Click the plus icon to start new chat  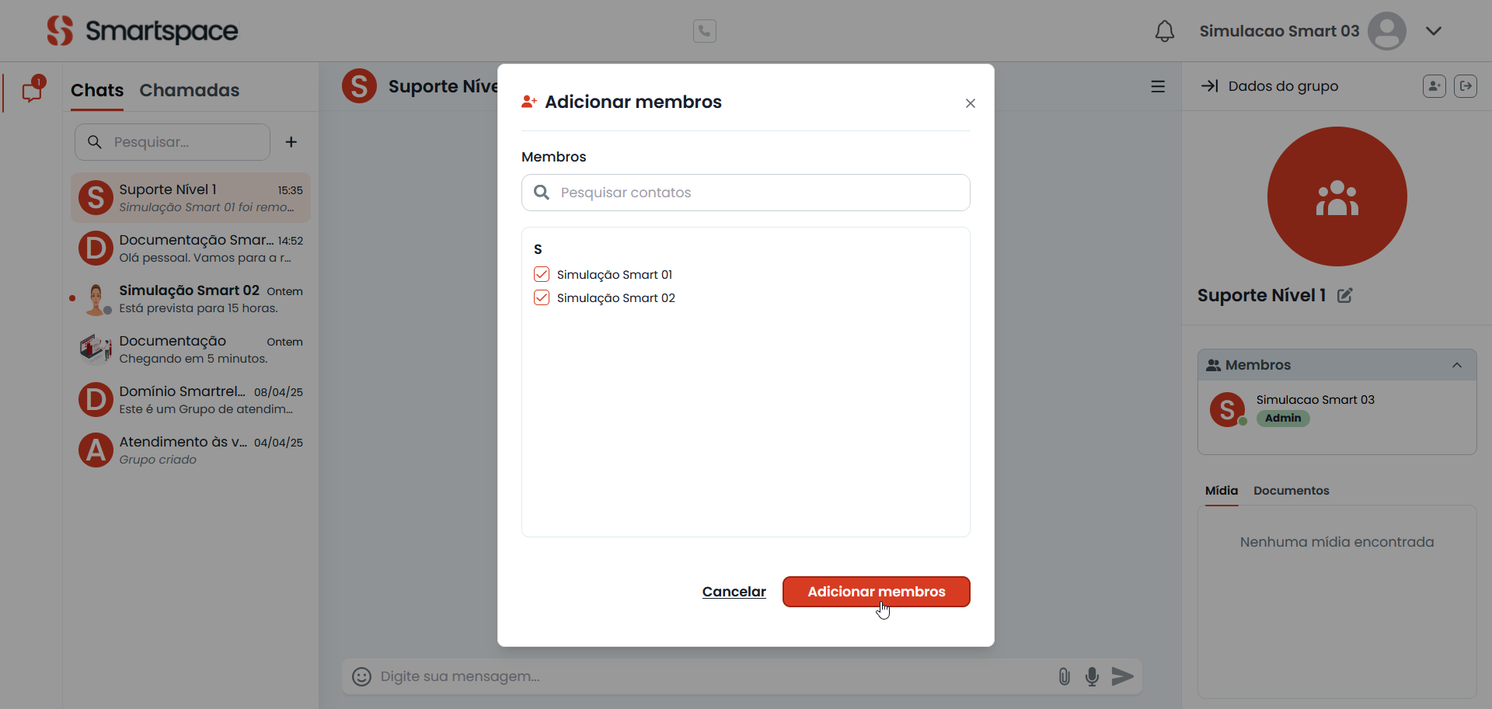(291, 142)
